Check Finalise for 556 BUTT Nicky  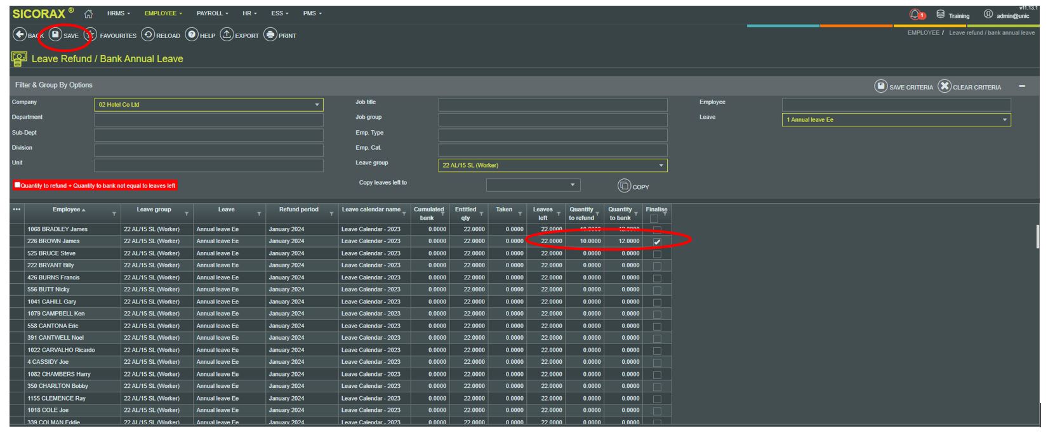point(657,290)
